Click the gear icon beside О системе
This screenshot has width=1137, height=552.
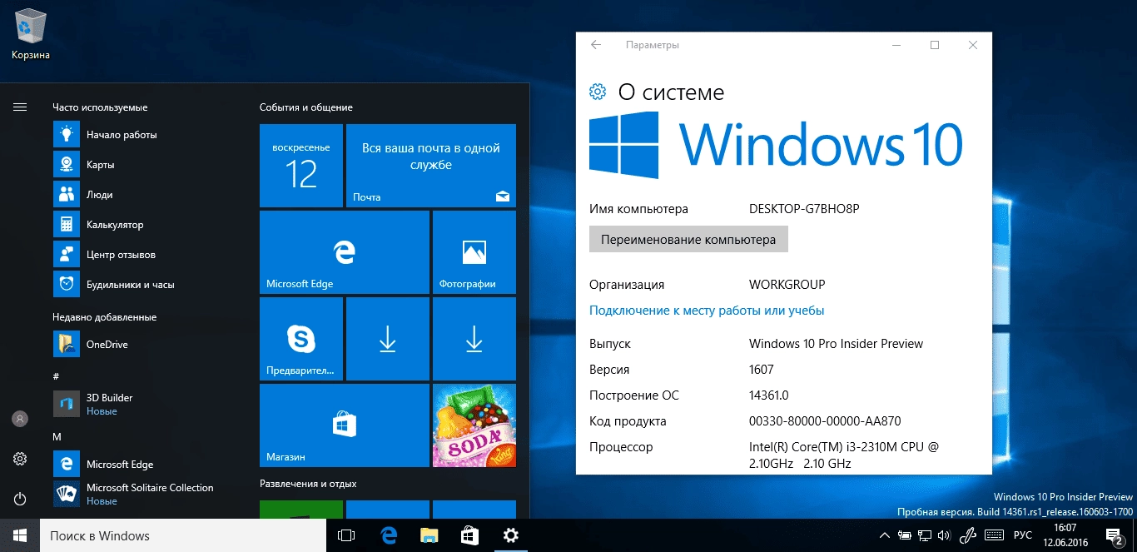tap(597, 92)
